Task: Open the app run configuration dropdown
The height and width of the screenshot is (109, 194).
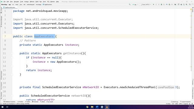Action: point(135,5)
